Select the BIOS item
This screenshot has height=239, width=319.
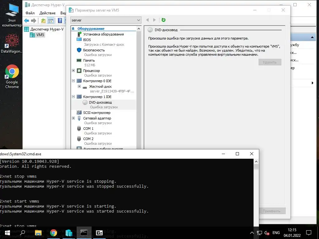[x=87, y=40]
